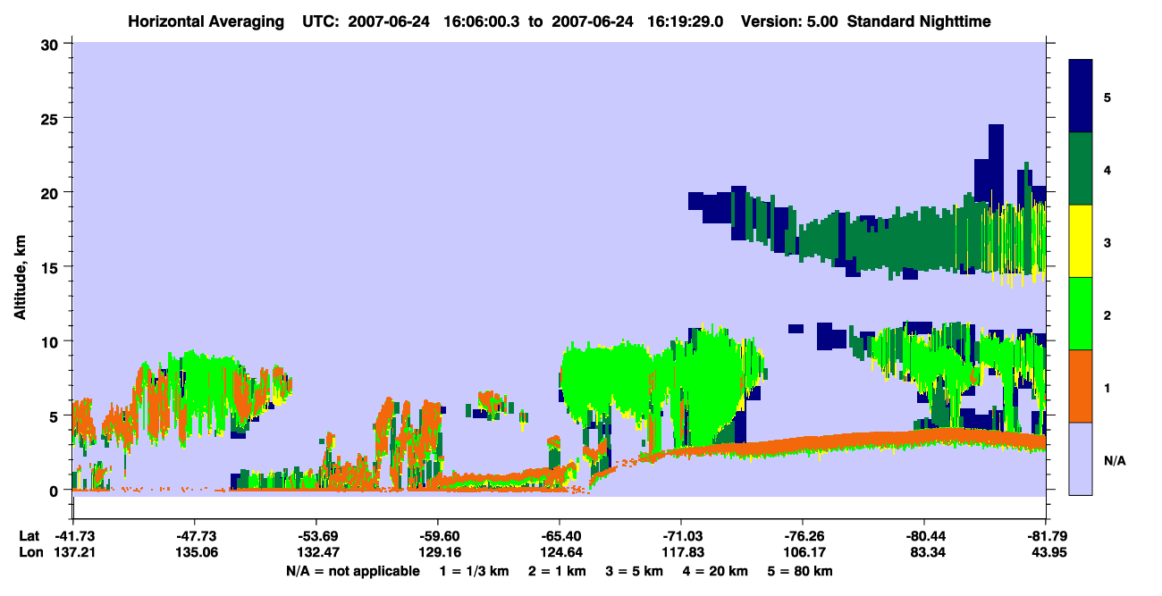Screen dimensions: 1162x596
Task: Click 'Version: 5.00' text in title
Action: 790,21
